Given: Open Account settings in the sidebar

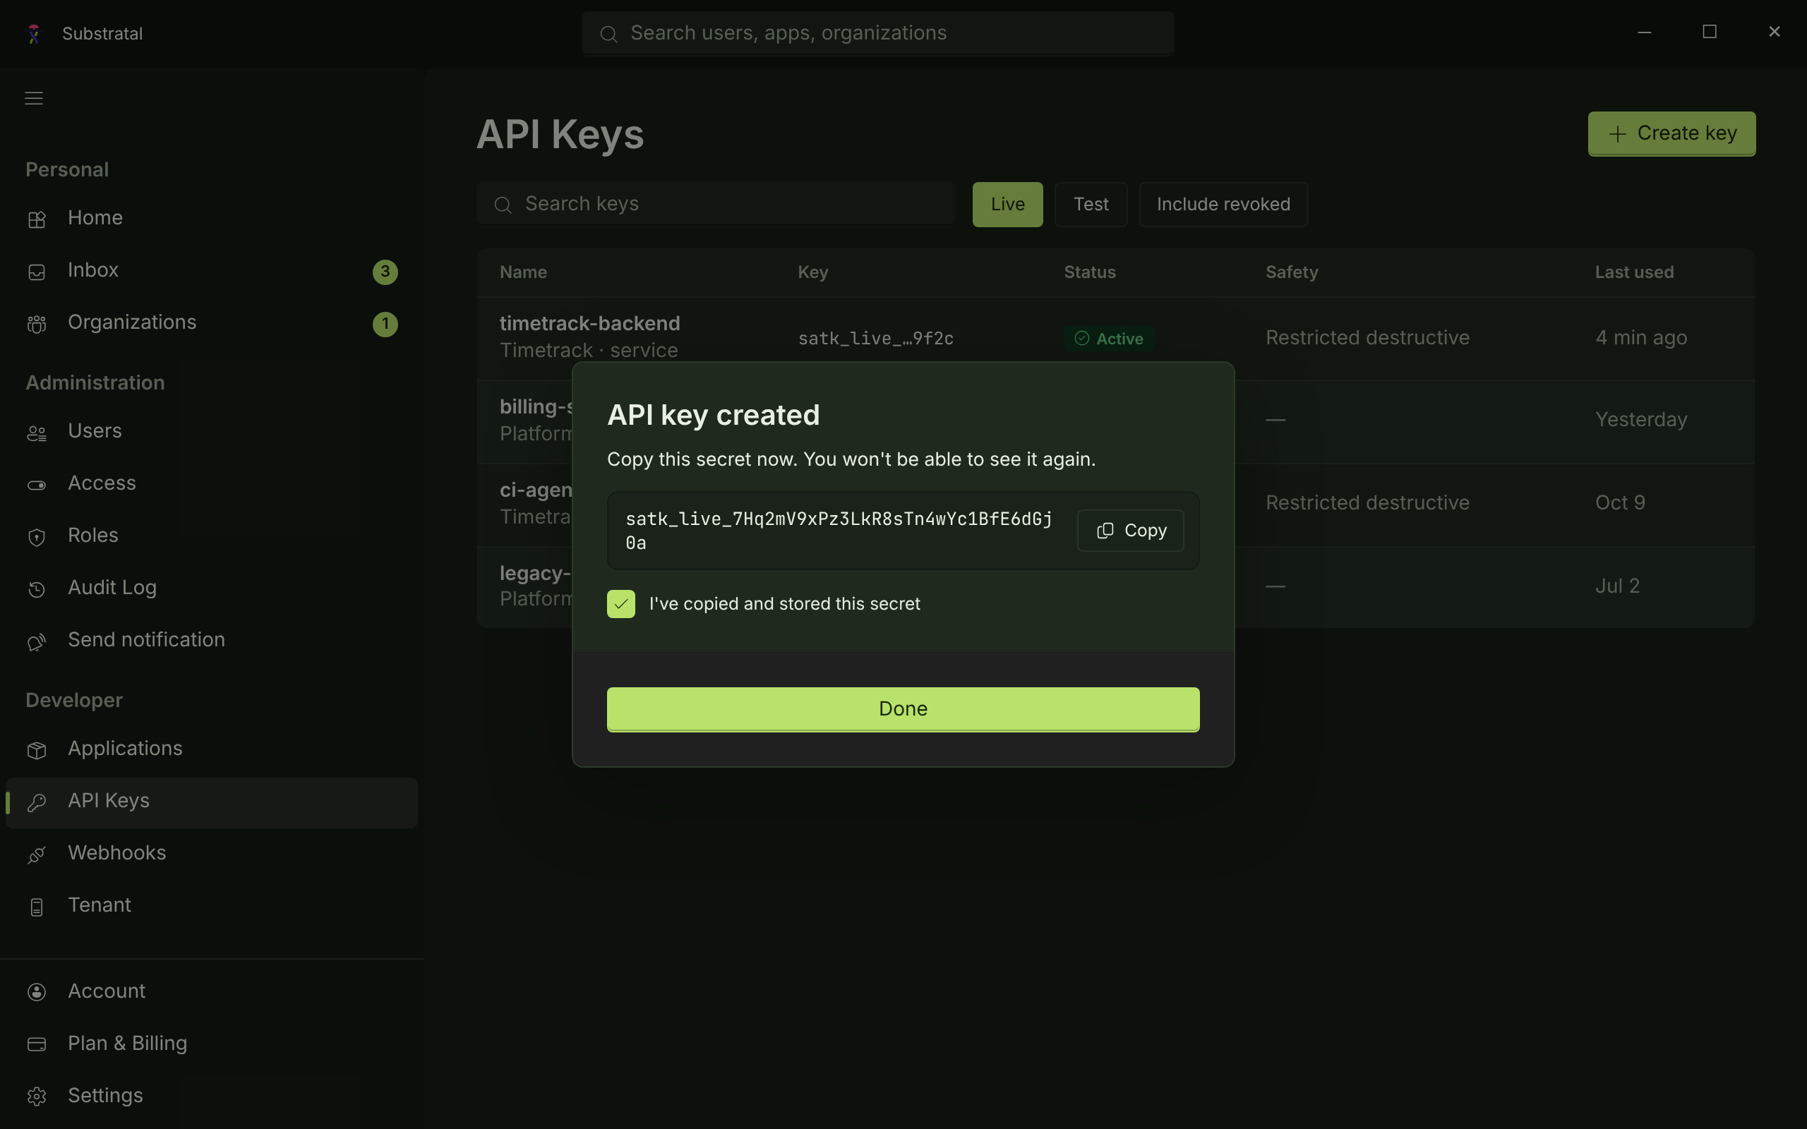Looking at the screenshot, I should [211, 991].
